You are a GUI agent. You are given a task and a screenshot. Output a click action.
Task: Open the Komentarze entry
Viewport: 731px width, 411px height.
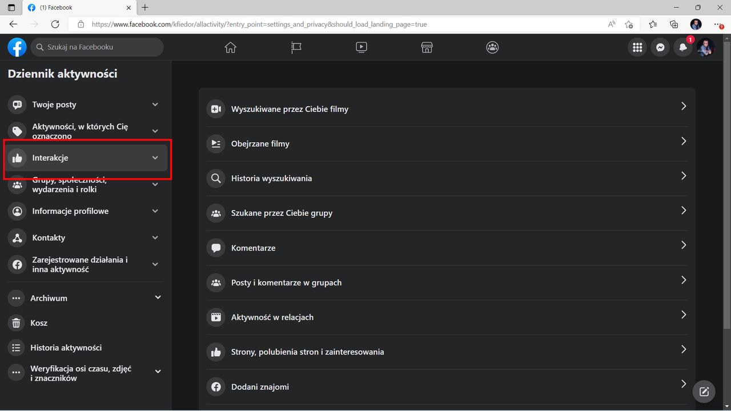coord(447,248)
